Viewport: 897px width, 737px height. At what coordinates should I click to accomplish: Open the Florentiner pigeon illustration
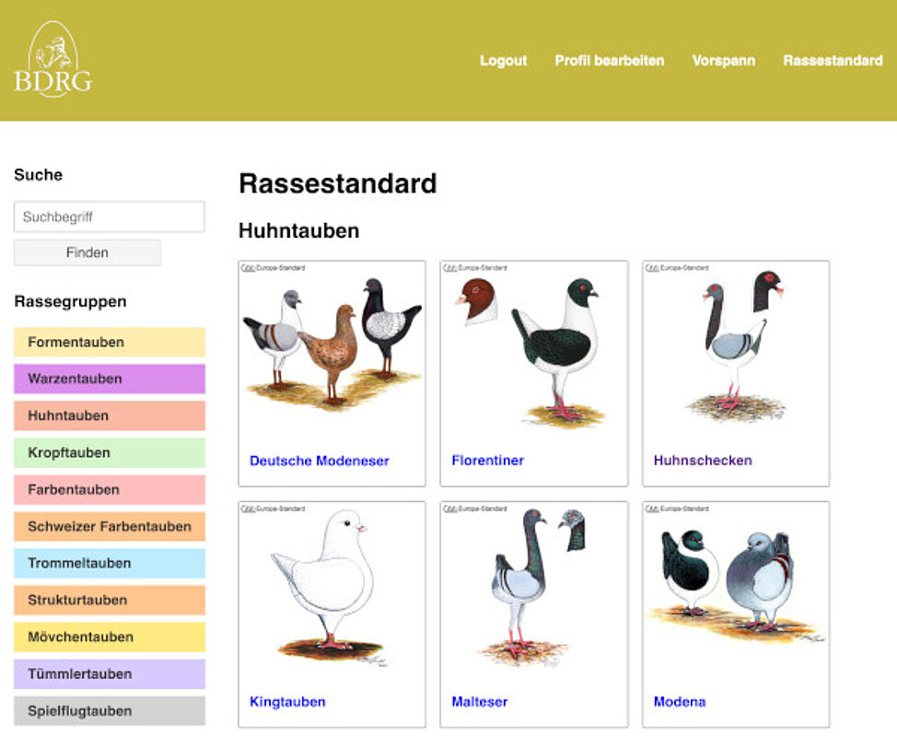[x=534, y=350]
